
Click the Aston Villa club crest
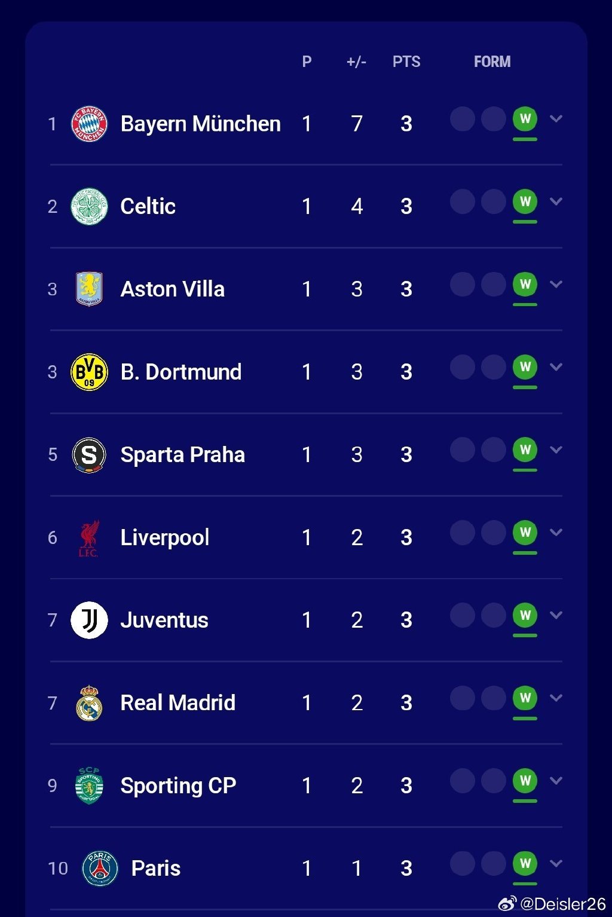click(x=89, y=289)
